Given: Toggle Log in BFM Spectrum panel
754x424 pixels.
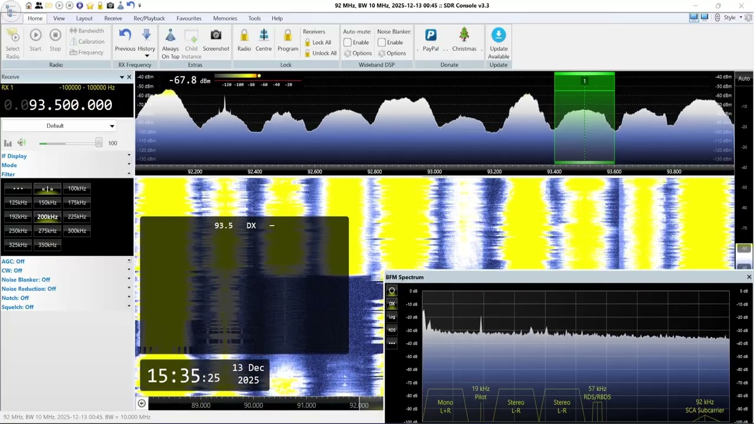Looking at the screenshot, I should (x=392, y=317).
